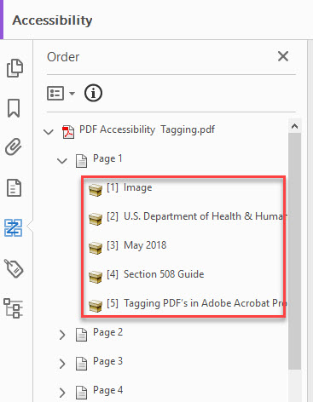The image size is (313, 402).
Task: Select the Page 1 tree row
Action: pos(107,158)
